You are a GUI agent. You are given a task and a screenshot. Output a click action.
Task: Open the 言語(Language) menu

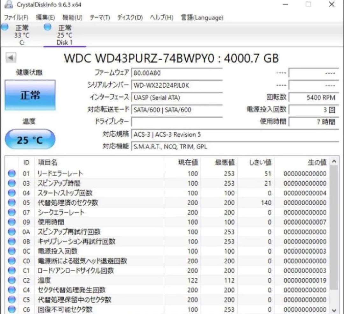pyautogui.click(x=202, y=18)
